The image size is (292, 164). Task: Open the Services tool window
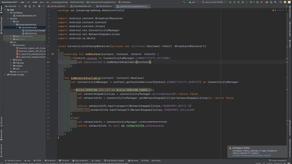pos(133,160)
